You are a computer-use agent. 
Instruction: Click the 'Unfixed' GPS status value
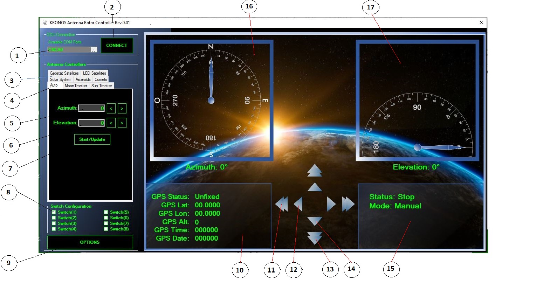point(207,197)
